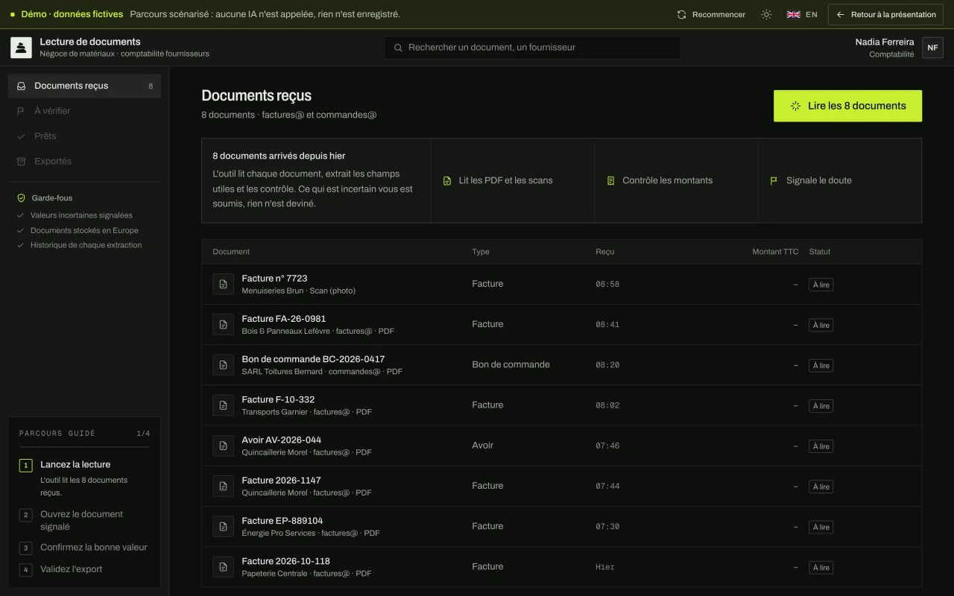
Task: Click the document icon of Avoir AV-2026-044
Action: click(x=223, y=446)
